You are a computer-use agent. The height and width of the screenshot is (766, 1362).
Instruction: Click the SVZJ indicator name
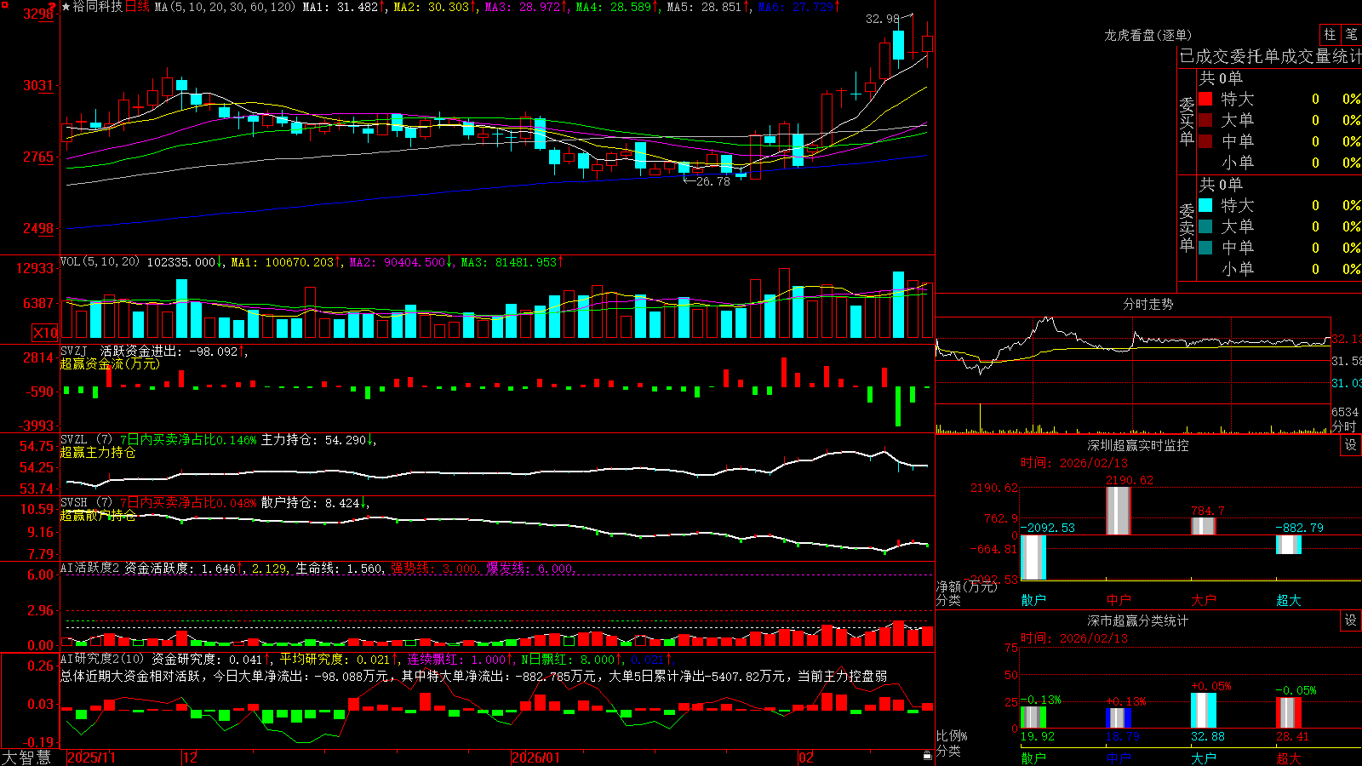click(x=74, y=352)
